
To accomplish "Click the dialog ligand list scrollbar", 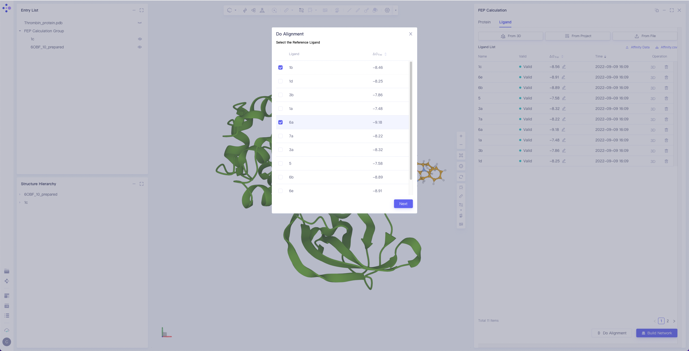I will (x=411, y=120).
